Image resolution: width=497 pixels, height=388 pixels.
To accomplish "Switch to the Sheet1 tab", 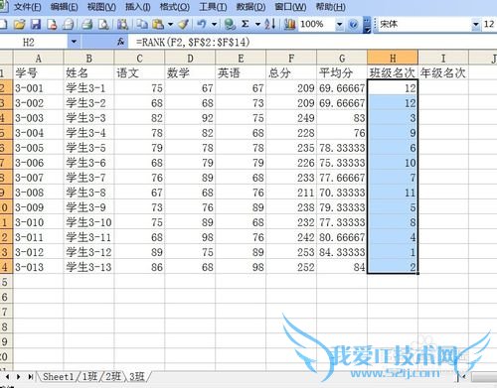I will point(58,376).
